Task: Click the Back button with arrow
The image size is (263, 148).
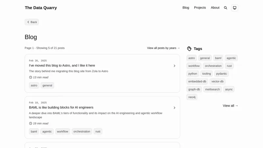Action: click(x=32, y=22)
